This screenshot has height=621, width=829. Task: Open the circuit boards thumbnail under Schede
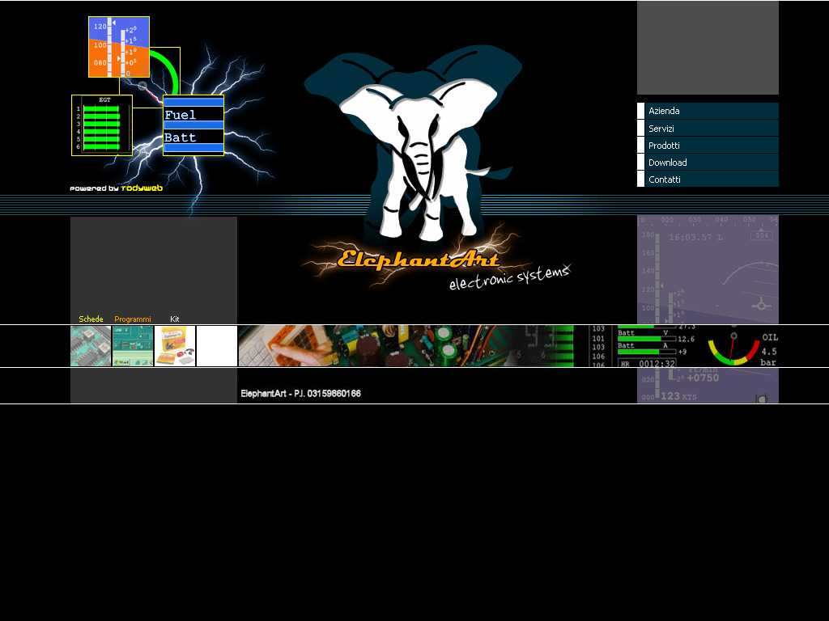click(91, 346)
